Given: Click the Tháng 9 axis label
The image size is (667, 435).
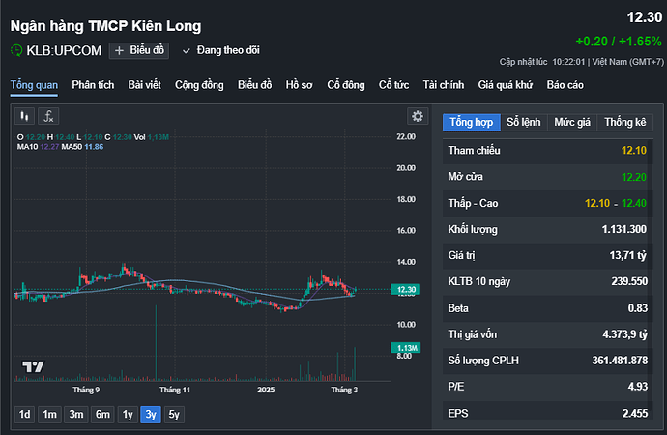Looking at the screenshot, I should (86, 390).
